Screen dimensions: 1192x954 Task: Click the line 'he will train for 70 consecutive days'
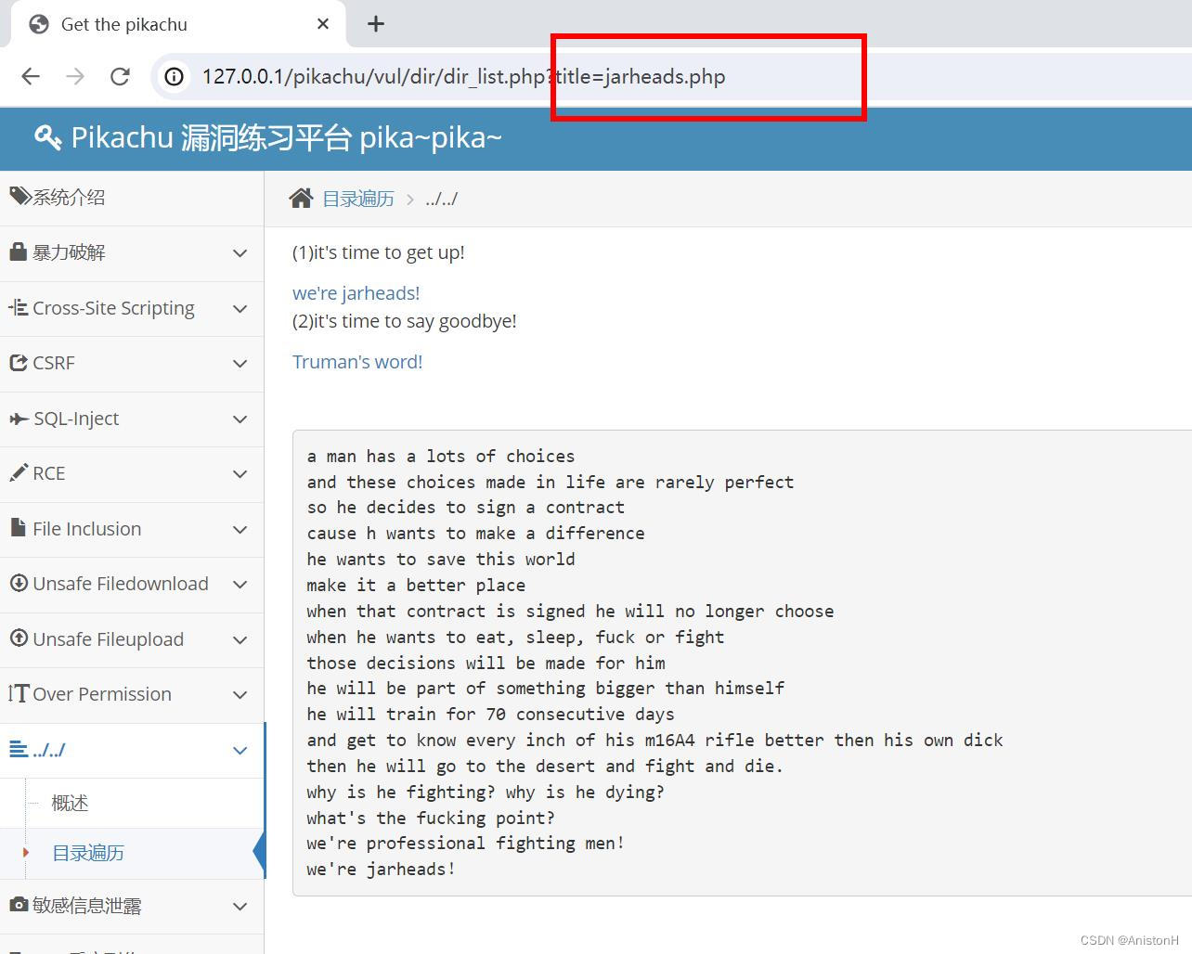[x=490, y=715]
